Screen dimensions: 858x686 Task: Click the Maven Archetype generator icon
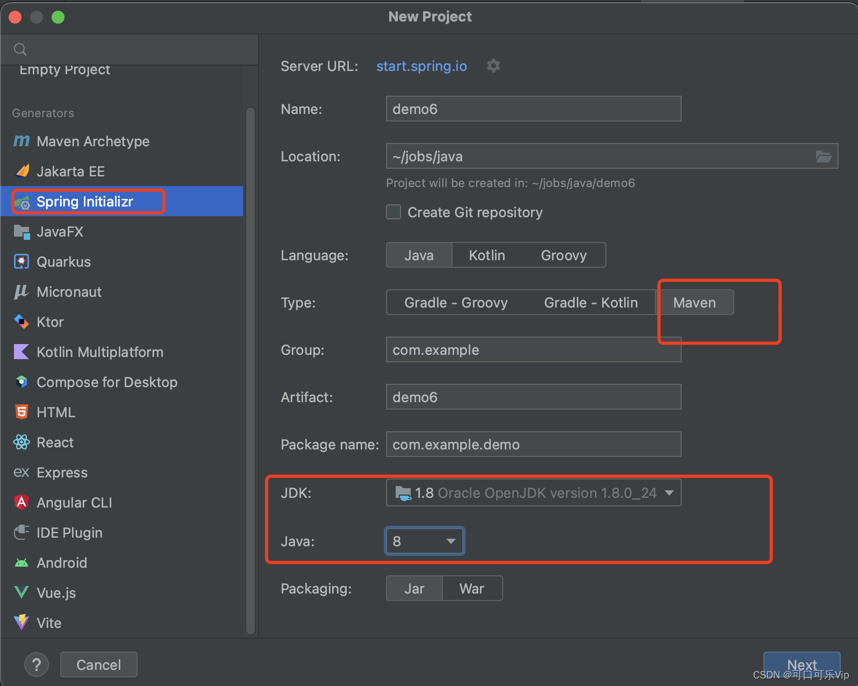[x=22, y=141]
